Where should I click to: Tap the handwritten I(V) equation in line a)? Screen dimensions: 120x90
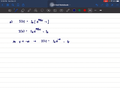click(34, 21)
